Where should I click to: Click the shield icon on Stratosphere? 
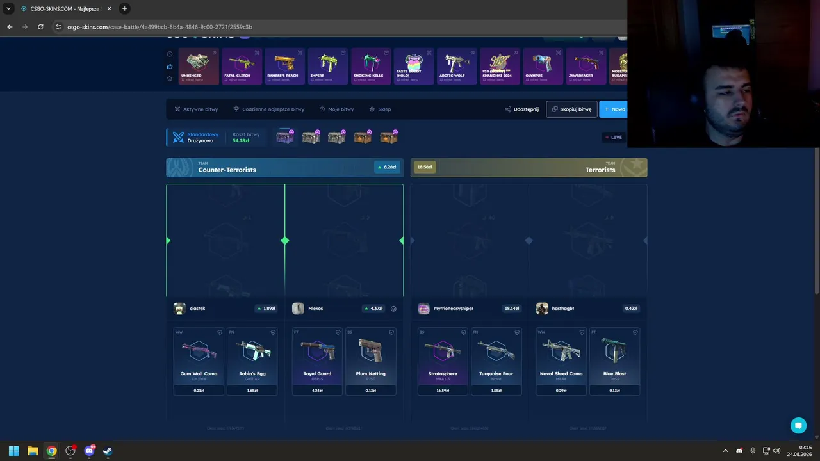463,333
